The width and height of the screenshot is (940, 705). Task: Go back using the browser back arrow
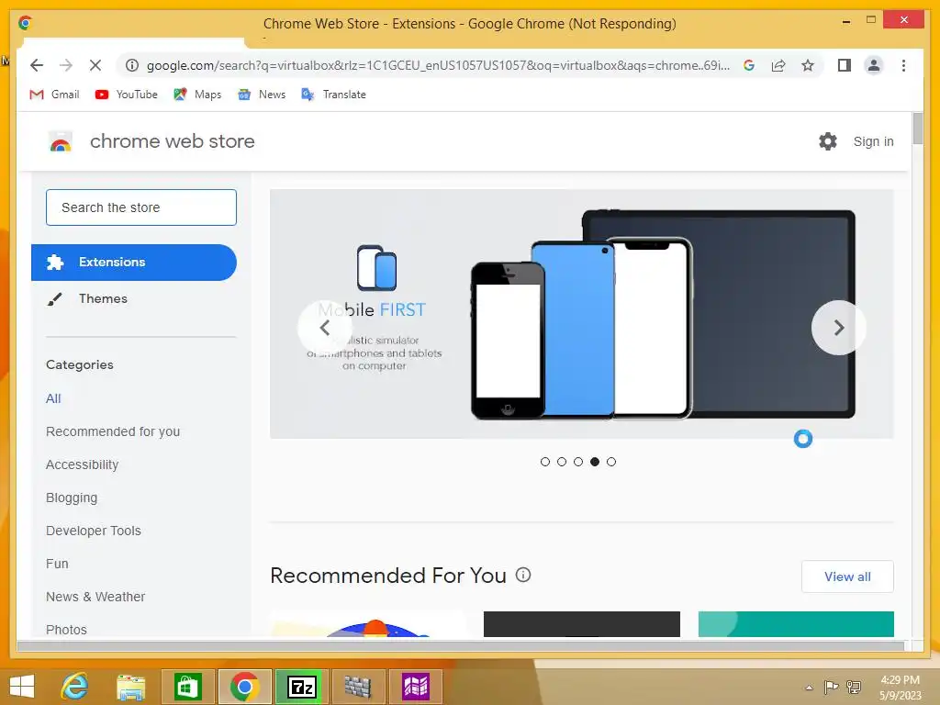pos(37,65)
